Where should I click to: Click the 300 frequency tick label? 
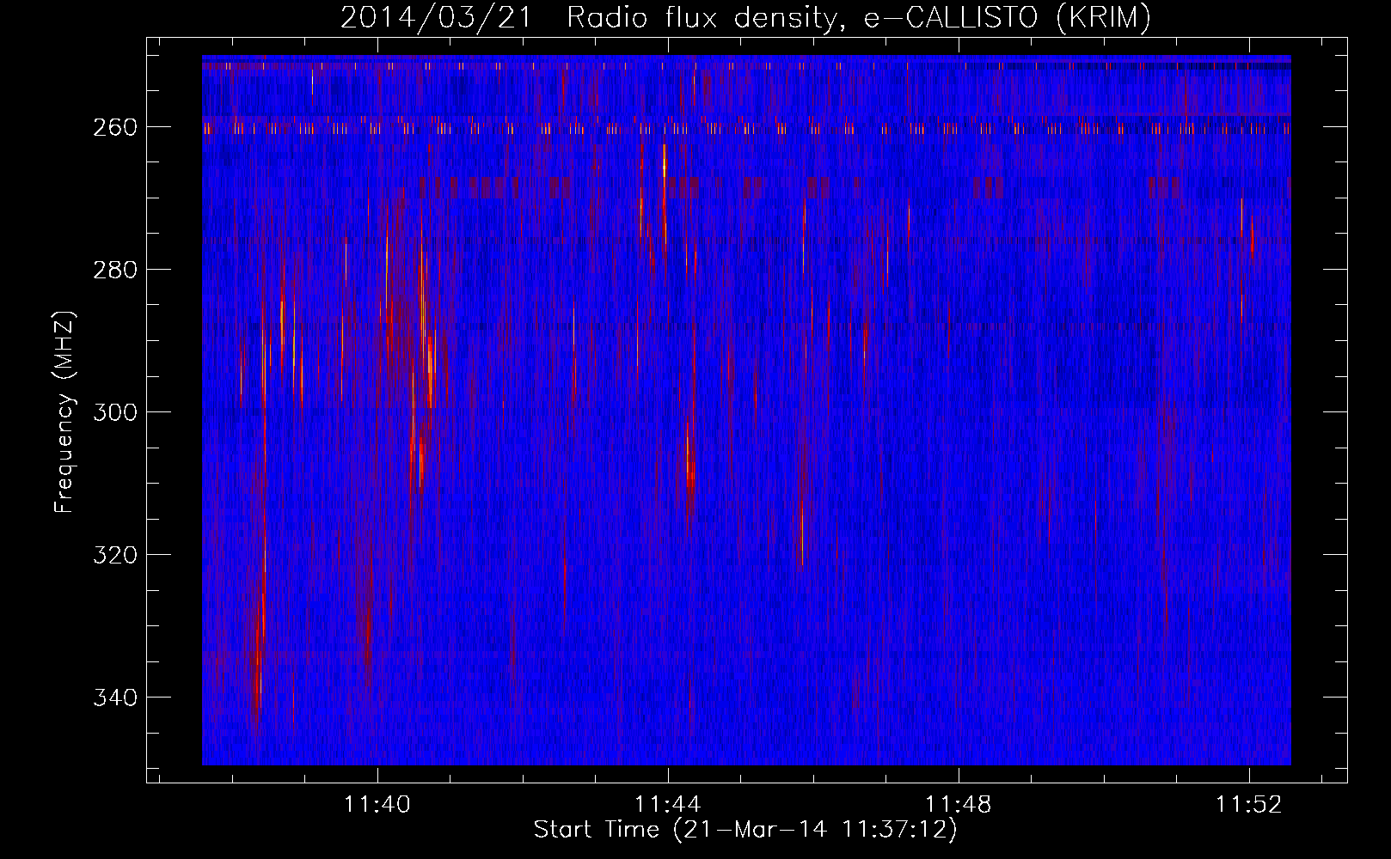tap(115, 412)
